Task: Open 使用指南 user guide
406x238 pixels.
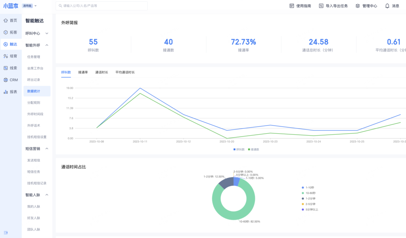Action: (x=300, y=6)
